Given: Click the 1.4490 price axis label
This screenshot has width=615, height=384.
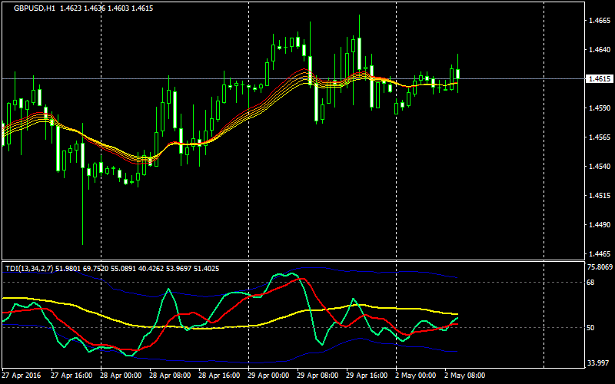Looking at the screenshot, I should 600,225.
